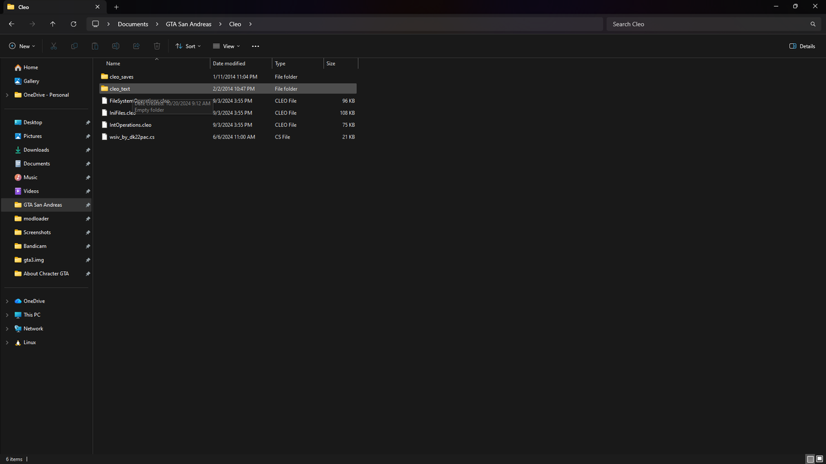826x464 pixels.
Task: Click the Rename icon in toolbar
Action: [x=116, y=46]
